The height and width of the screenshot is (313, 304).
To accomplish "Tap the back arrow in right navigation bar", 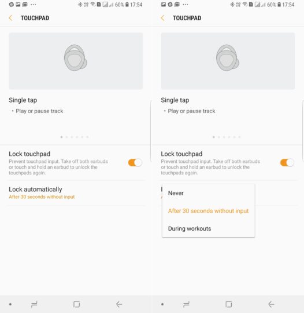I will pos(271,304).
